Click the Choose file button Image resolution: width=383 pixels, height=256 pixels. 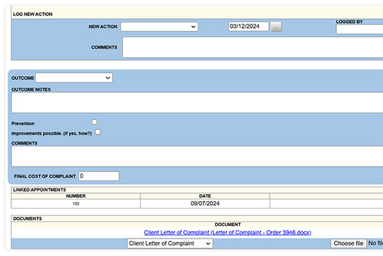click(x=349, y=243)
